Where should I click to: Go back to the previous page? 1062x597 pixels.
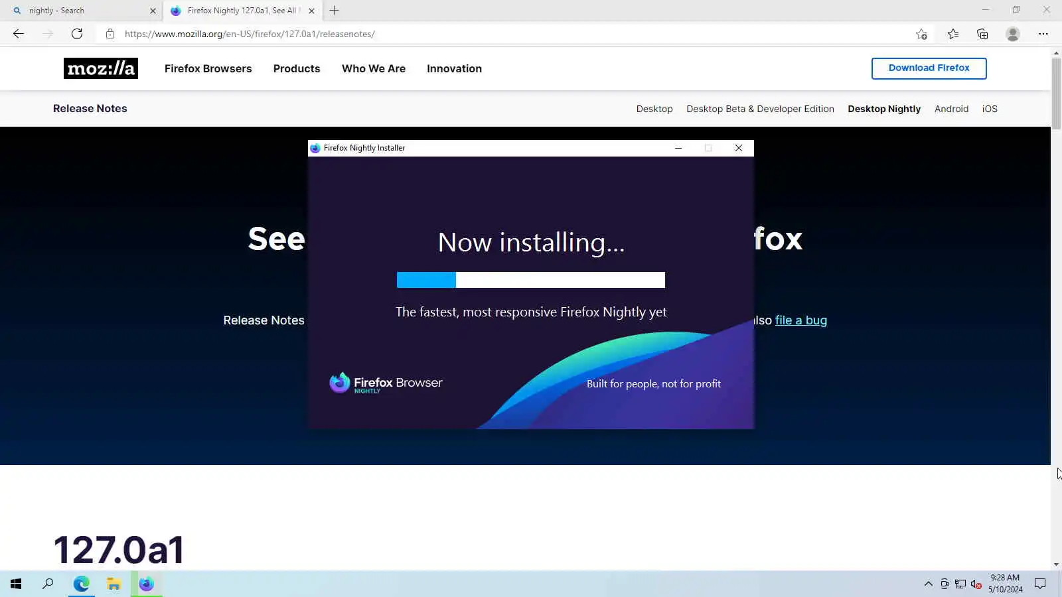19,34
